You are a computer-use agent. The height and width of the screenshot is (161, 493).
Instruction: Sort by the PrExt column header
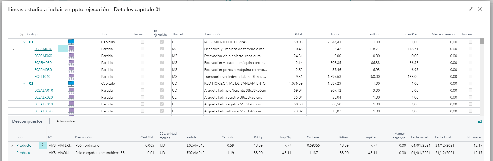click(298, 34)
